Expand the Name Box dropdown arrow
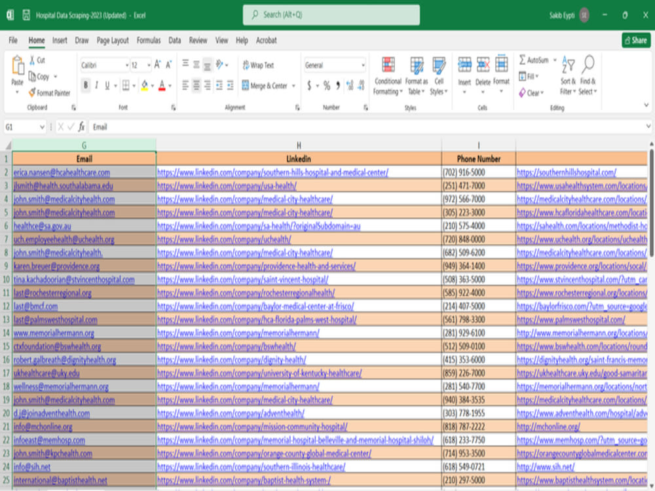 [42, 127]
